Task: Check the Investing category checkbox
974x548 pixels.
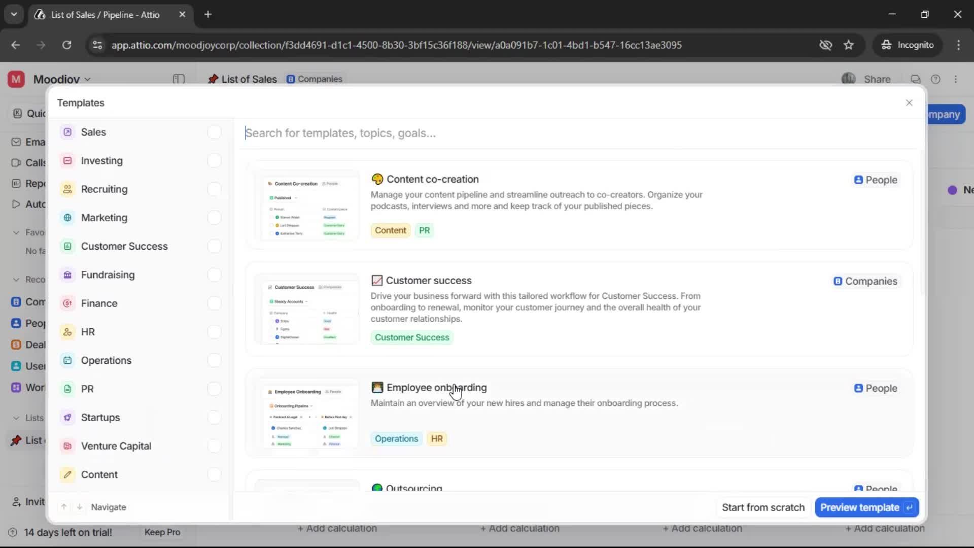Action: pos(214,161)
